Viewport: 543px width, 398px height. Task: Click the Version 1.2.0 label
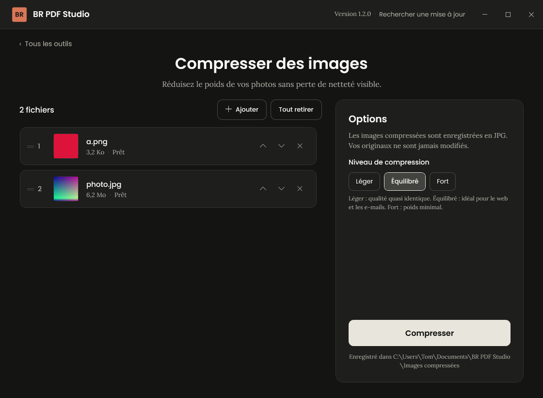pos(352,14)
